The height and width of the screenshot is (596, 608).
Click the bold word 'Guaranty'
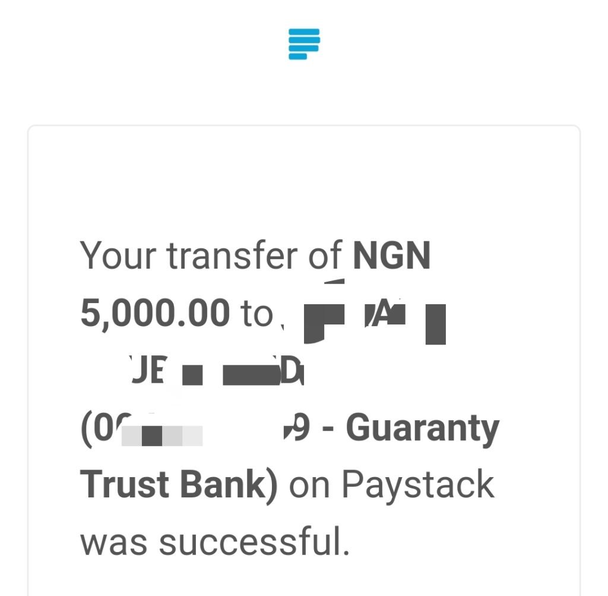click(423, 429)
